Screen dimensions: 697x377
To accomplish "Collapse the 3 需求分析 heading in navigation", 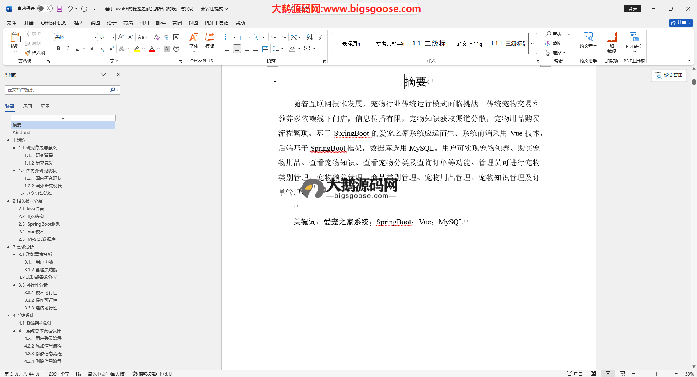I will pyautogui.click(x=8, y=247).
